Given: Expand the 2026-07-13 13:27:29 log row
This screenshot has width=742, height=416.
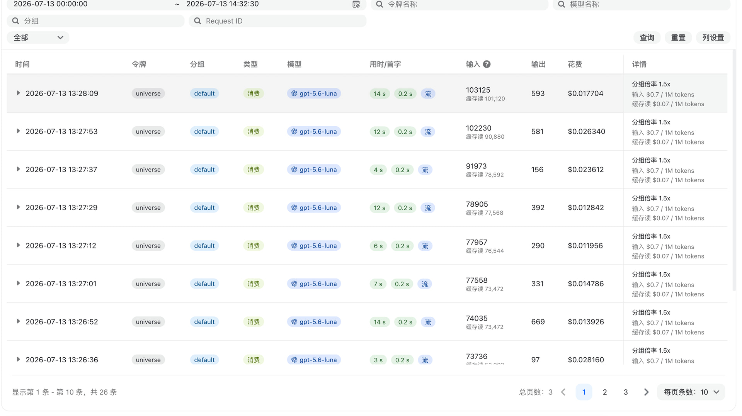Looking at the screenshot, I should [18, 207].
